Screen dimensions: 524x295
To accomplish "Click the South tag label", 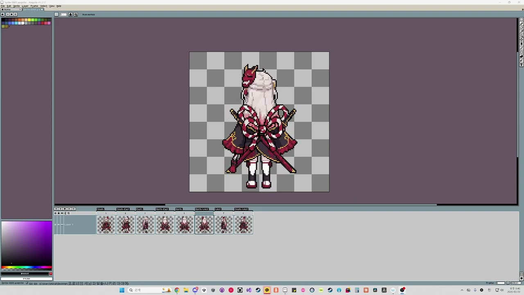I will [101, 209].
